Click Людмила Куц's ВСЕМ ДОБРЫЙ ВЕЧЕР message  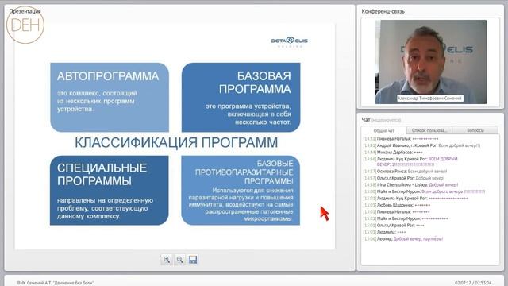(x=410, y=161)
